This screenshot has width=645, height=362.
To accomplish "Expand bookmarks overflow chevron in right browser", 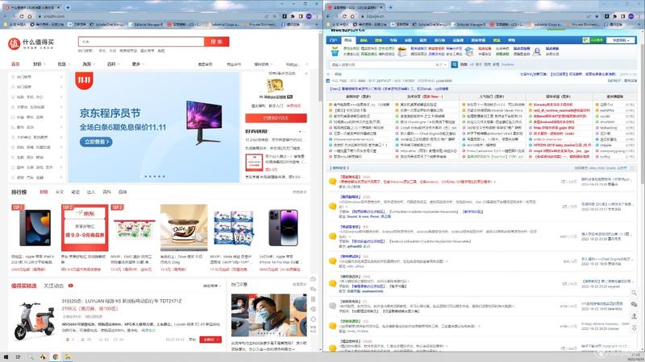I will click(639, 24).
